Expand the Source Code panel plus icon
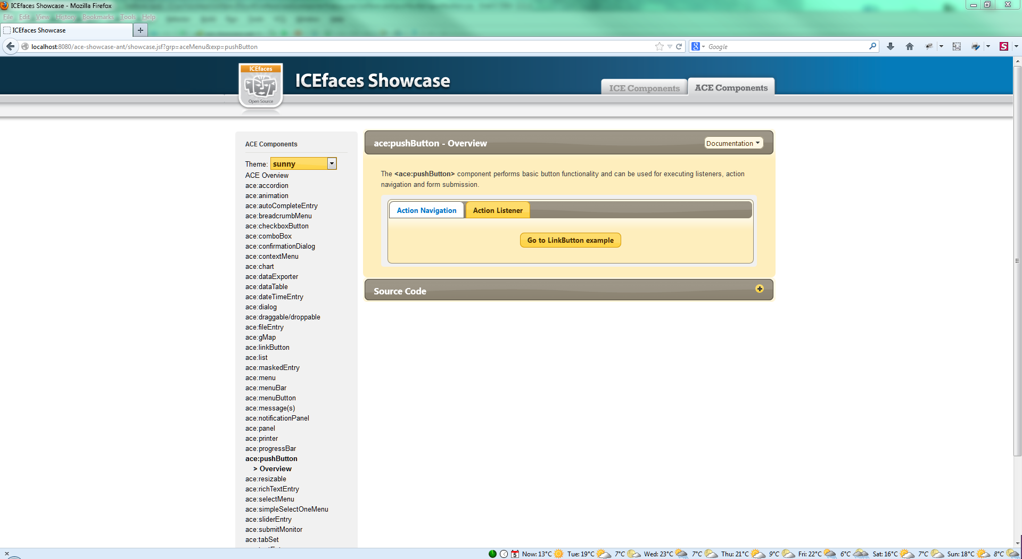This screenshot has height=559, width=1022. pos(760,289)
